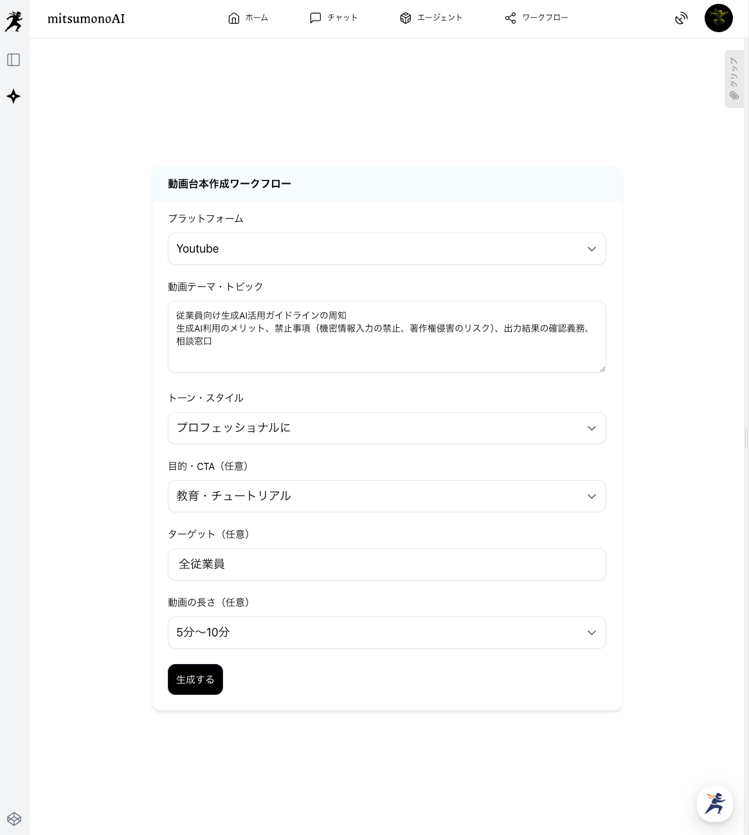This screenshot has width=749, height=835.
Task: Toggle the sidebar panel icon
Action: 14,60
